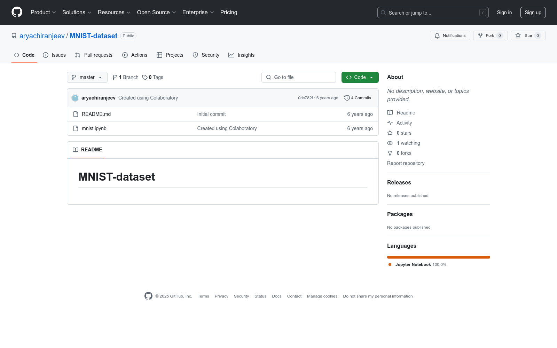Click the orange Jupyter Notebook language bar
Image resolution: width=557 pixels, height=348 pixels.
[x=439, y=257]
